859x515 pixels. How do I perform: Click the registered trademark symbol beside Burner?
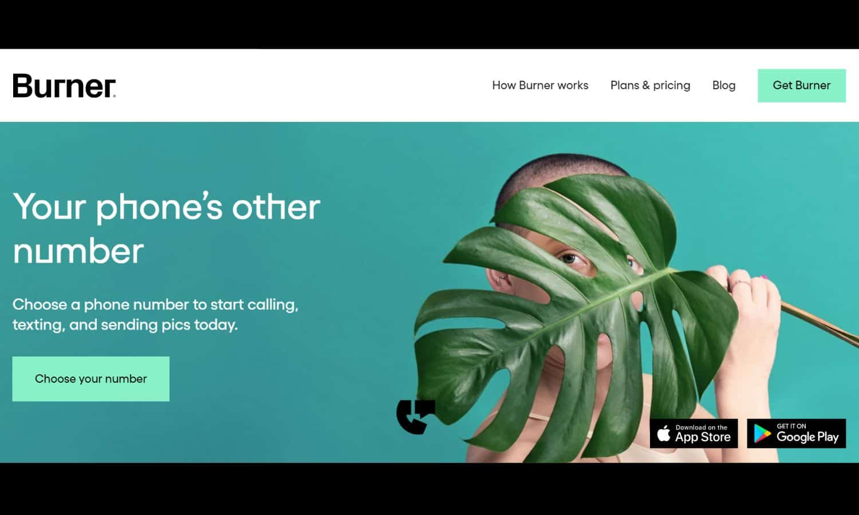(x=115, y=96)
